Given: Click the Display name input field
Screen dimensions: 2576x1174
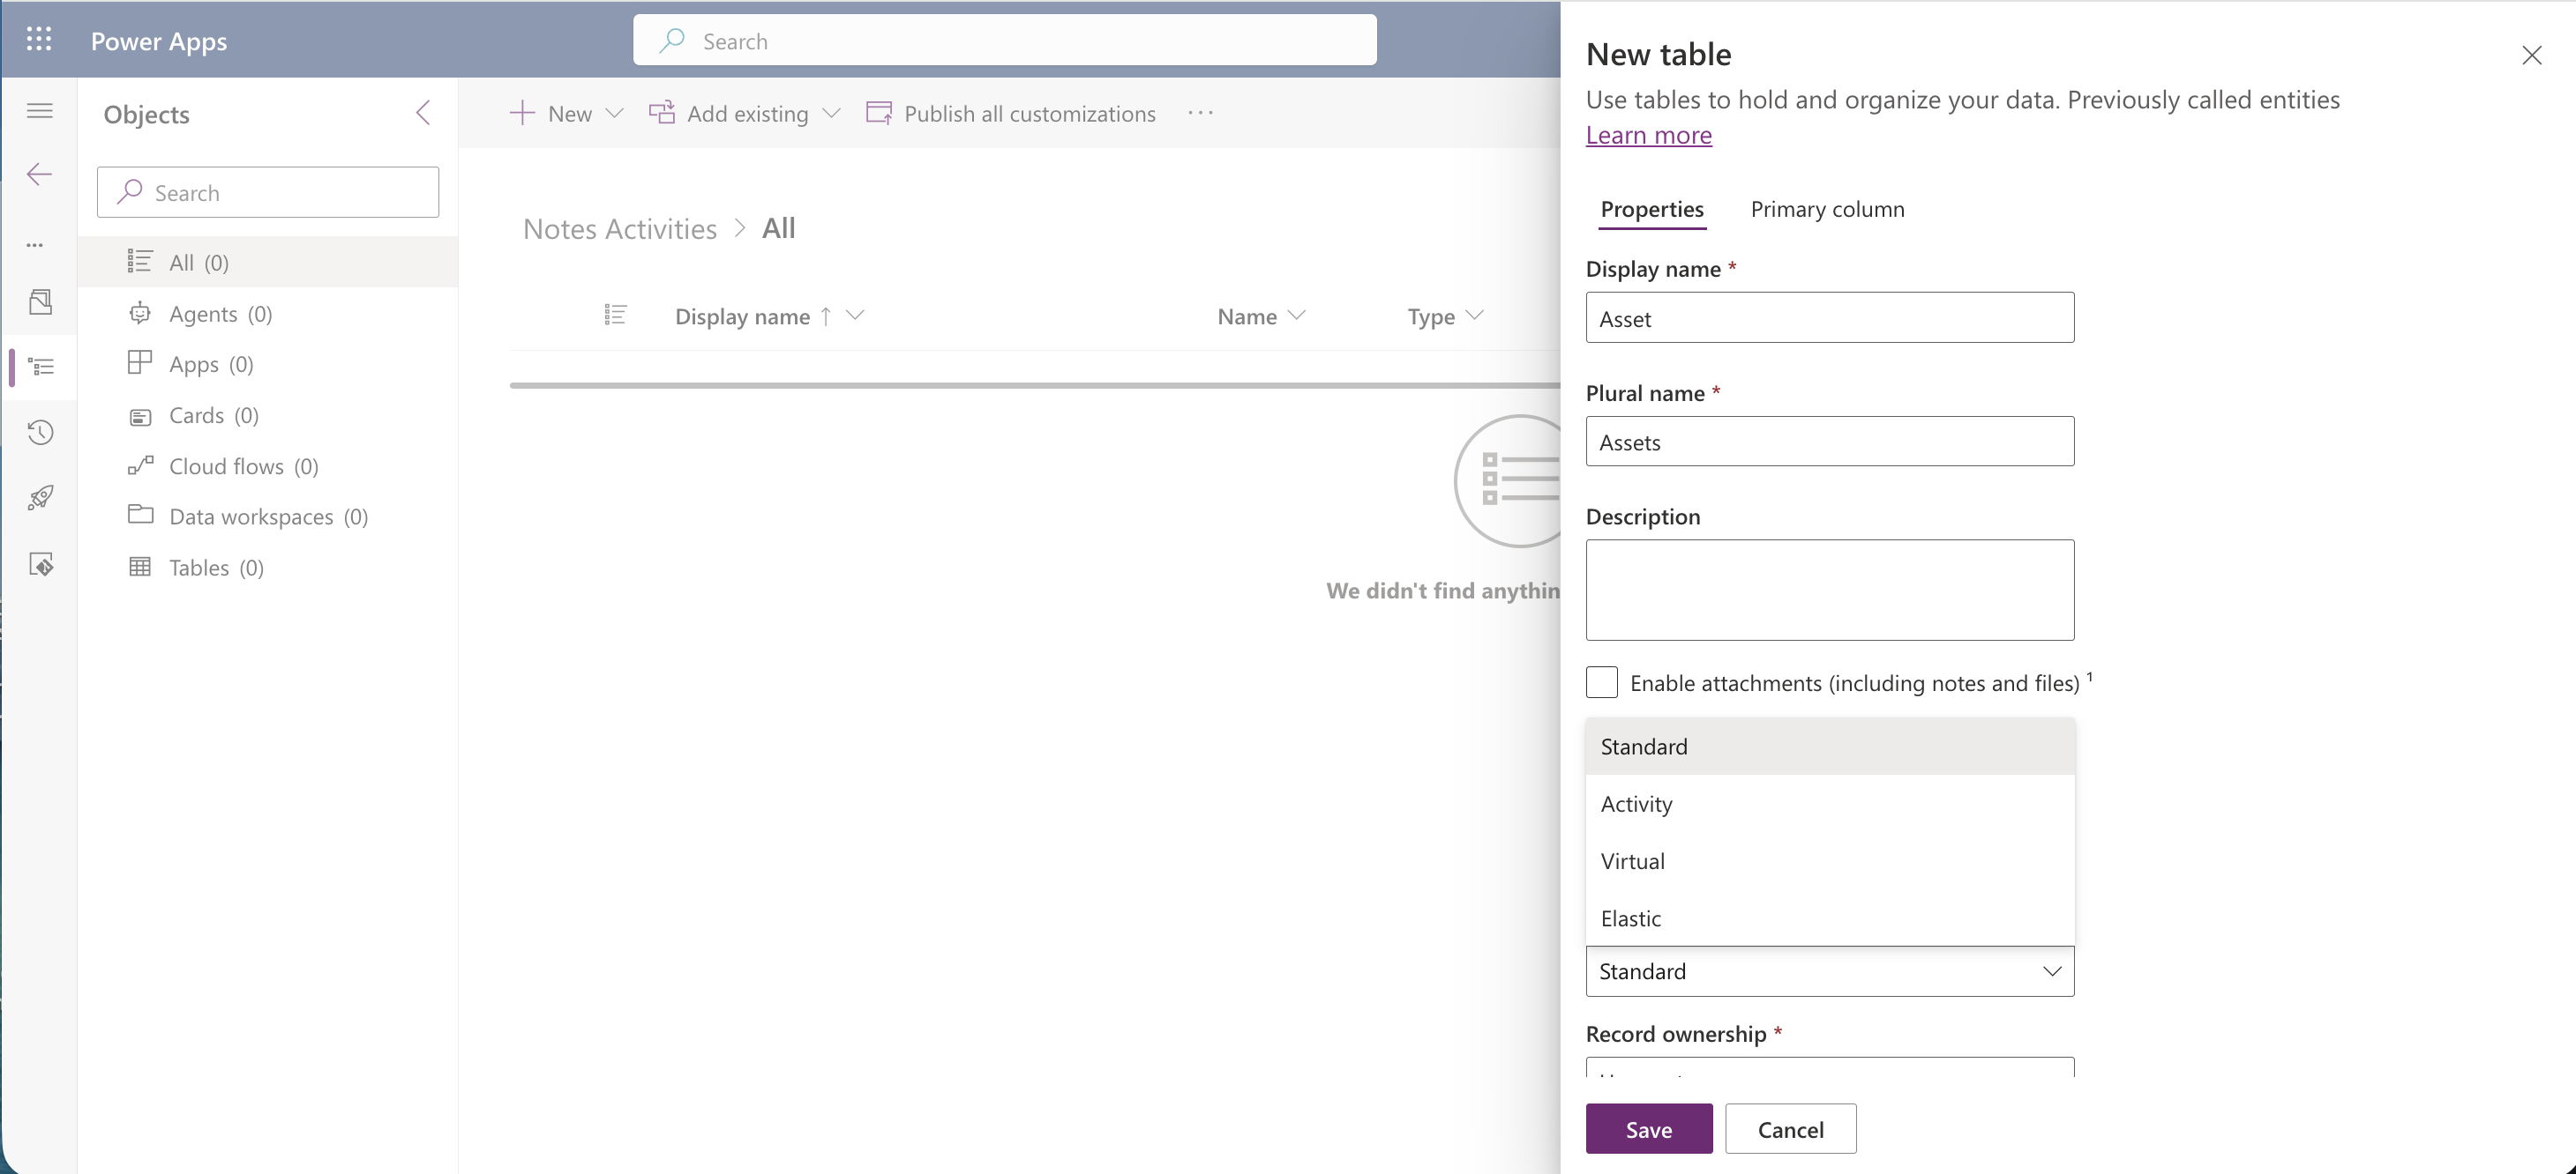Looking at the screenshot, I should coord(1830,317).
